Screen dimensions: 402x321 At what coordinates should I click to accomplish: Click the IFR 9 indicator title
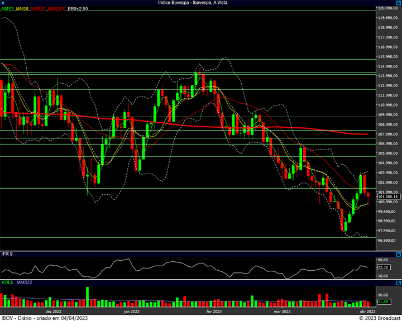(x=7, y=254)
